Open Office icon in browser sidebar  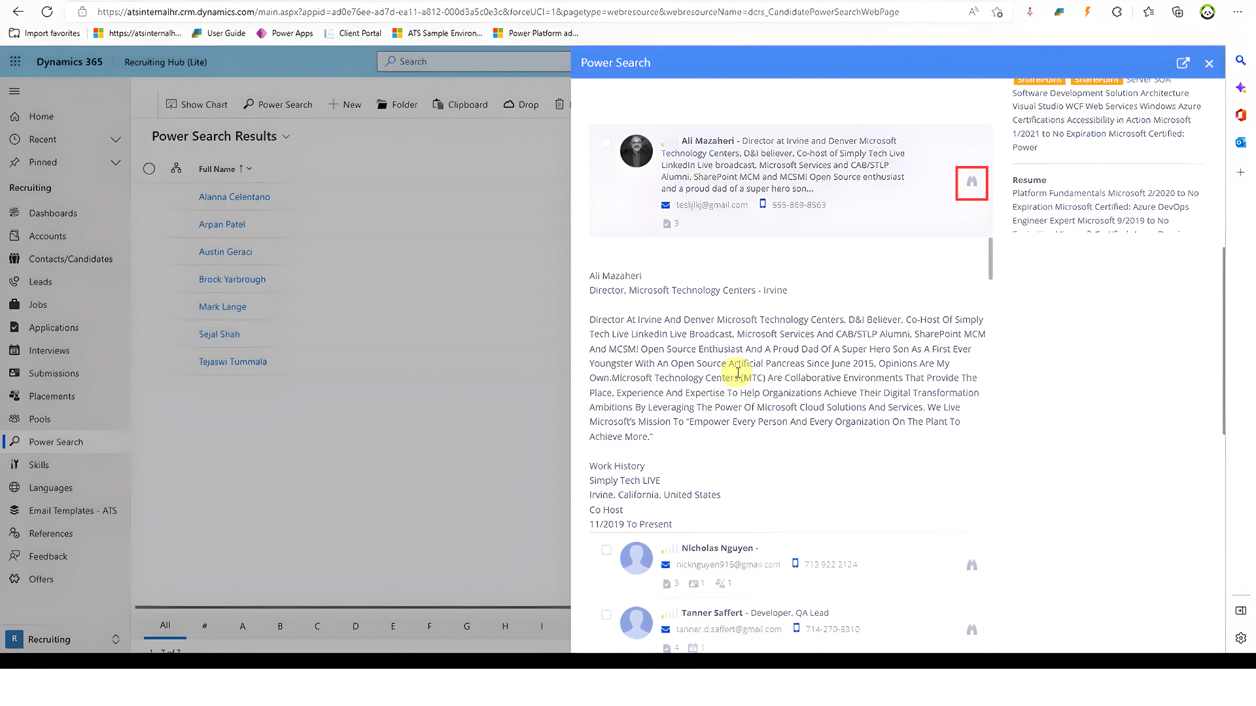(1240, 115)
